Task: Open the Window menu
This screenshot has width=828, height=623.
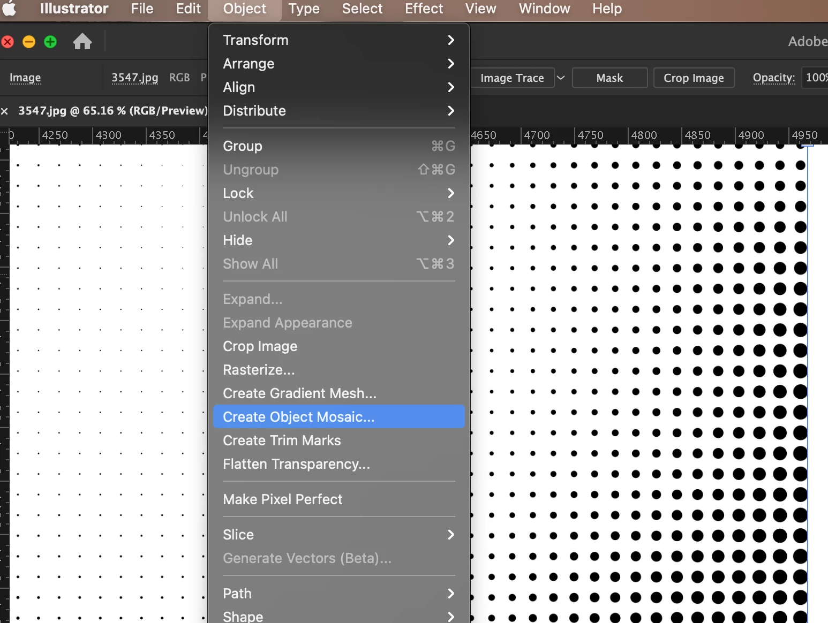Action: click(x=544, y=9)
